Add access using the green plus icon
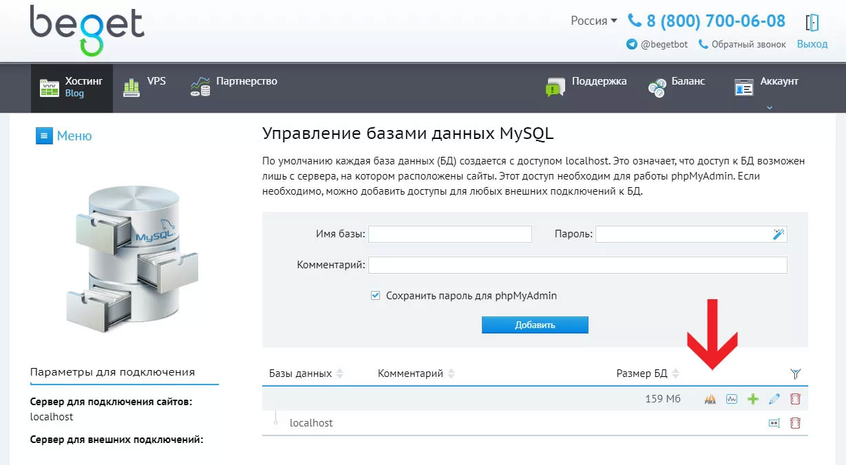 [752, 399]
